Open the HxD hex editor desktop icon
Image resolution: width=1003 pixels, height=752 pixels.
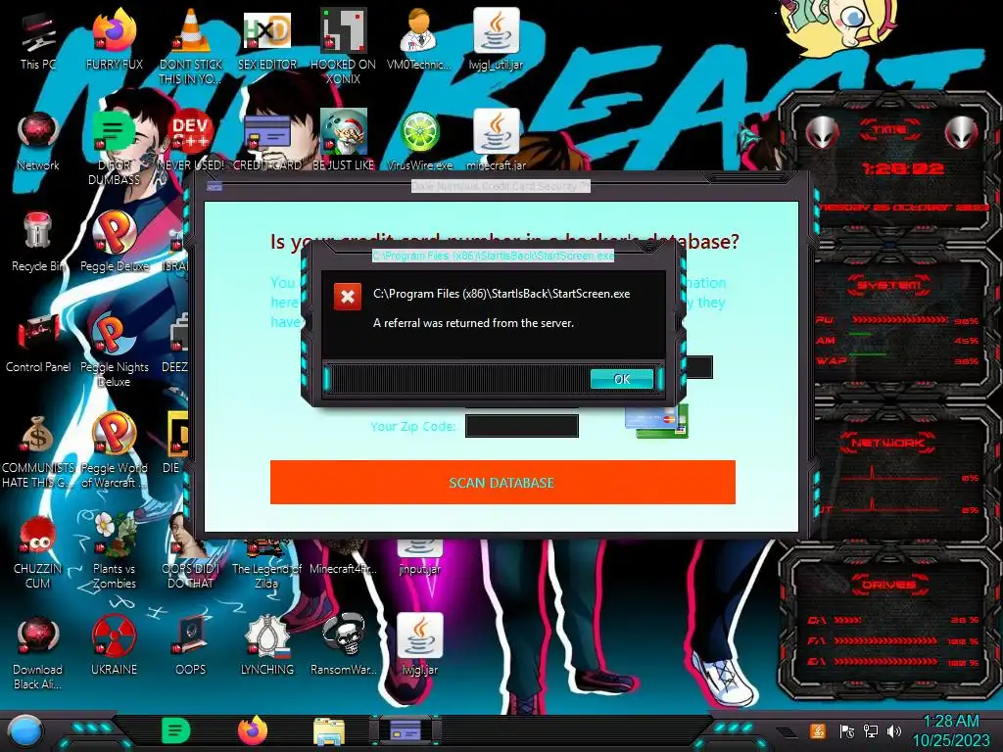click(267, 39)
